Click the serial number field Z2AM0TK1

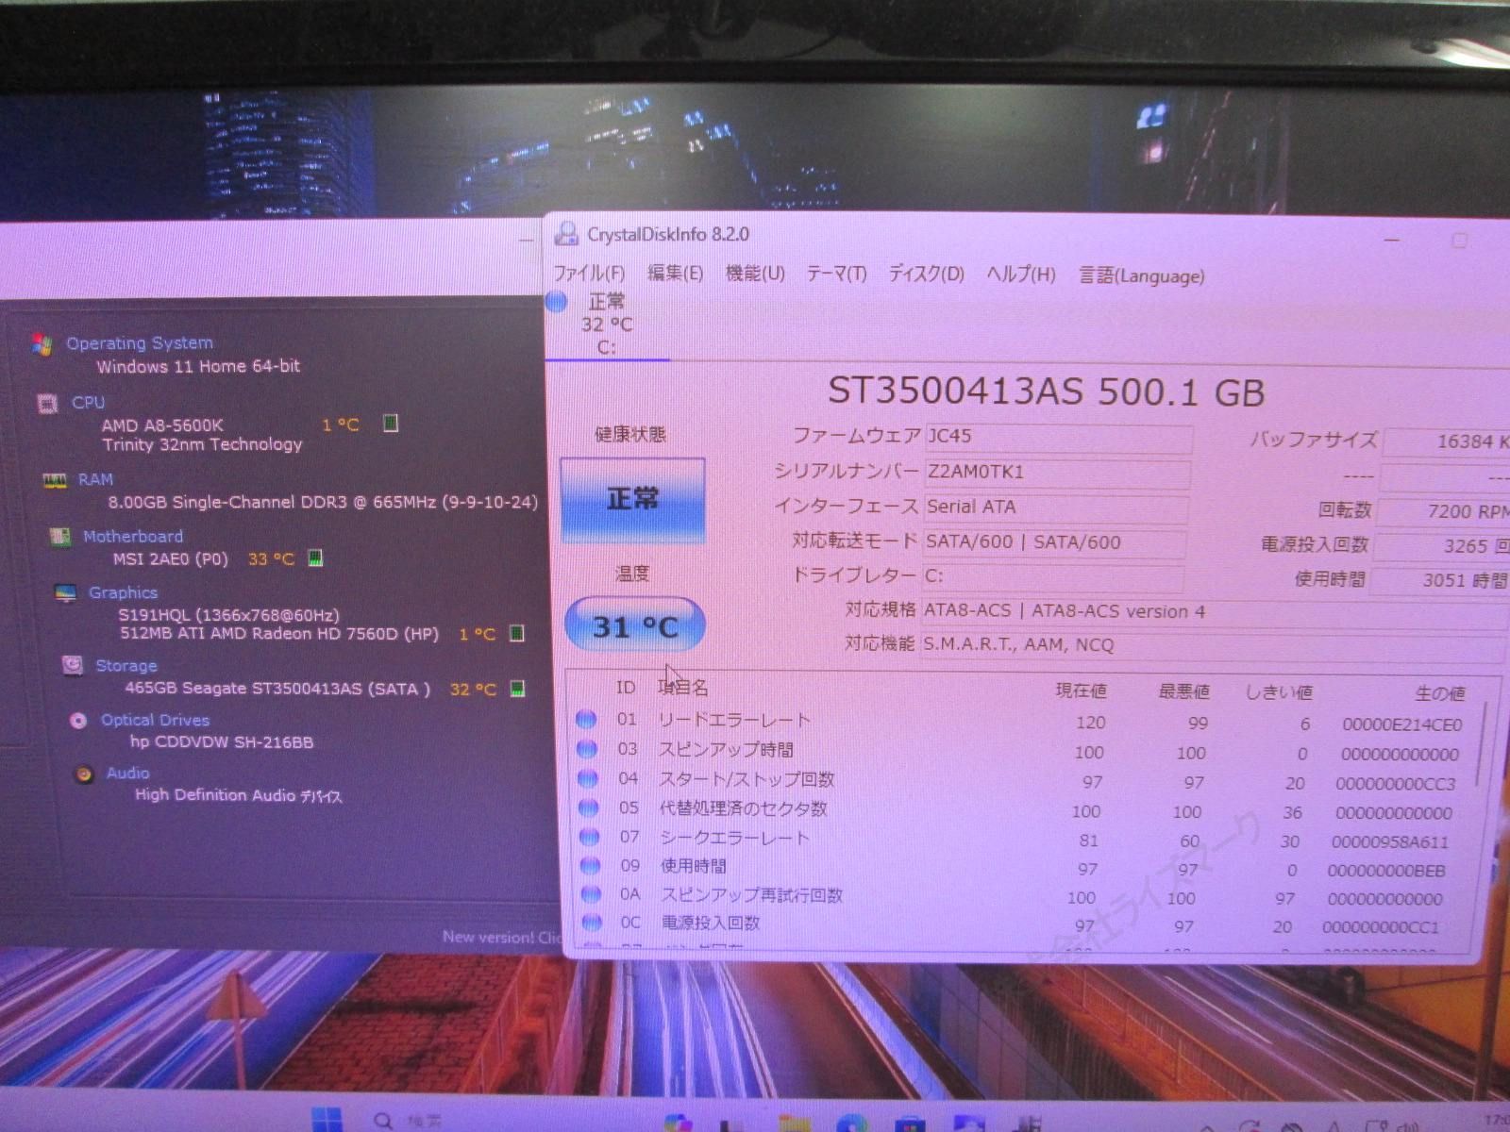1057,473
